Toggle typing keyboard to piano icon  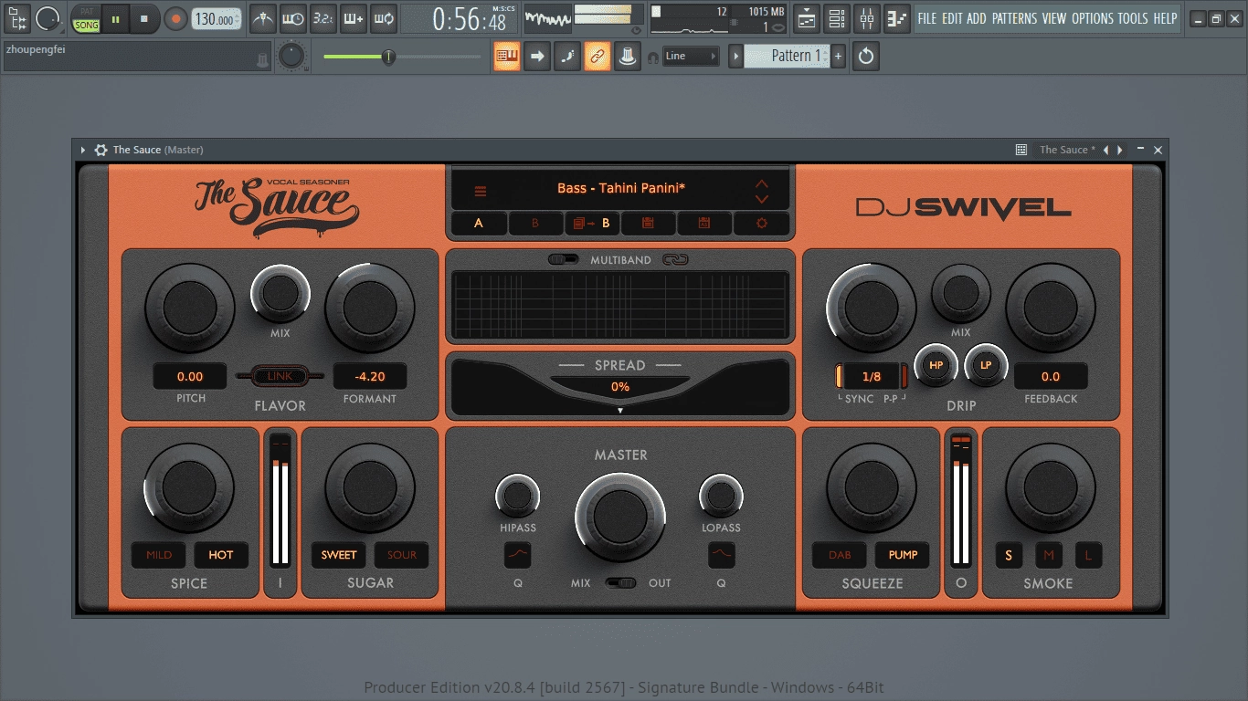click(x=507, y=57)
